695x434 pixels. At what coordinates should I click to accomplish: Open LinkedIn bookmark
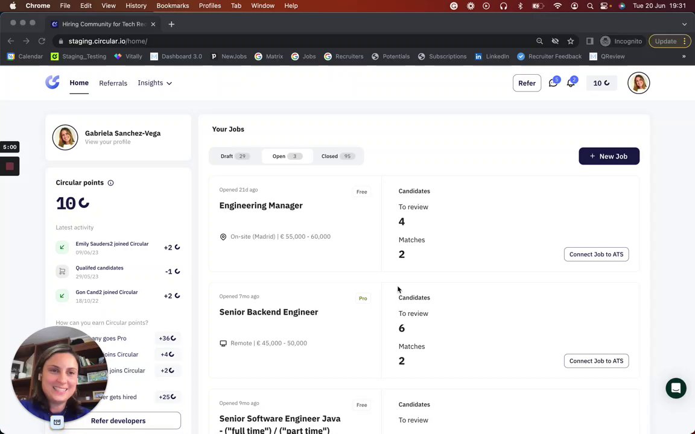[492, 56]
